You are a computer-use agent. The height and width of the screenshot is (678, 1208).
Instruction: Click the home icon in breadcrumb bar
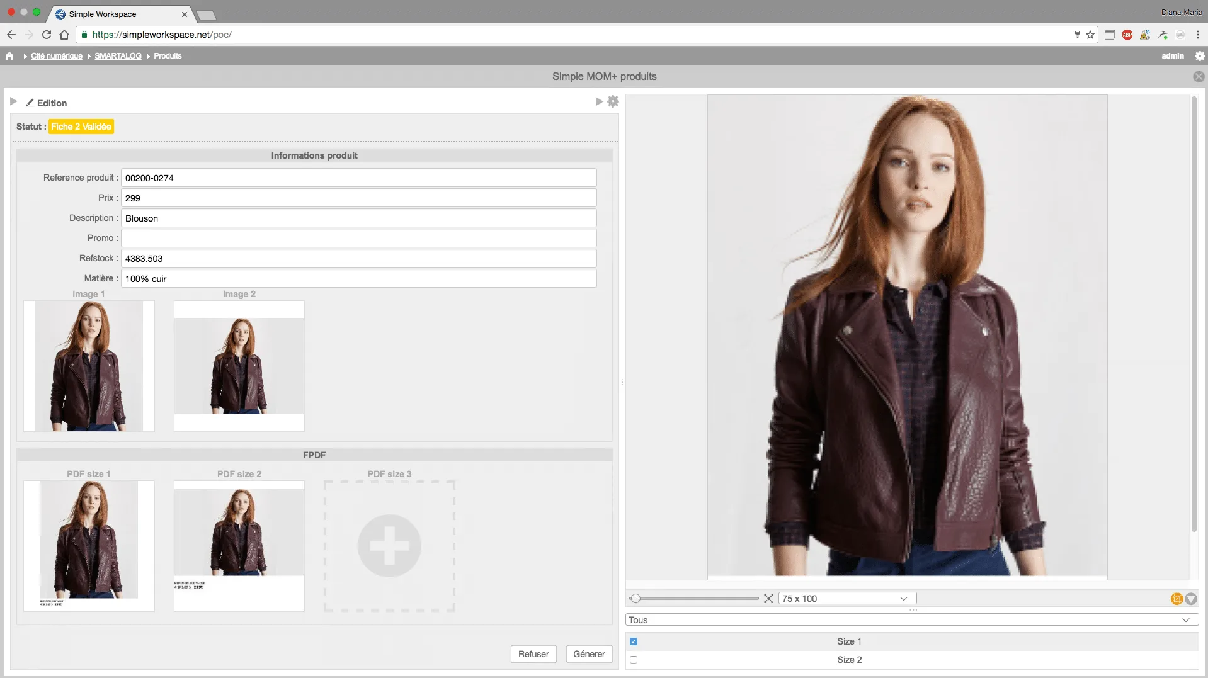click(x=9, y=56)
